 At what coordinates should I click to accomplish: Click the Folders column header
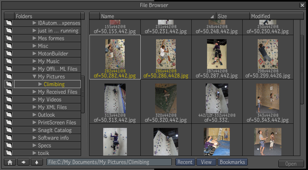pyautogui.click(x=47, y=16)
